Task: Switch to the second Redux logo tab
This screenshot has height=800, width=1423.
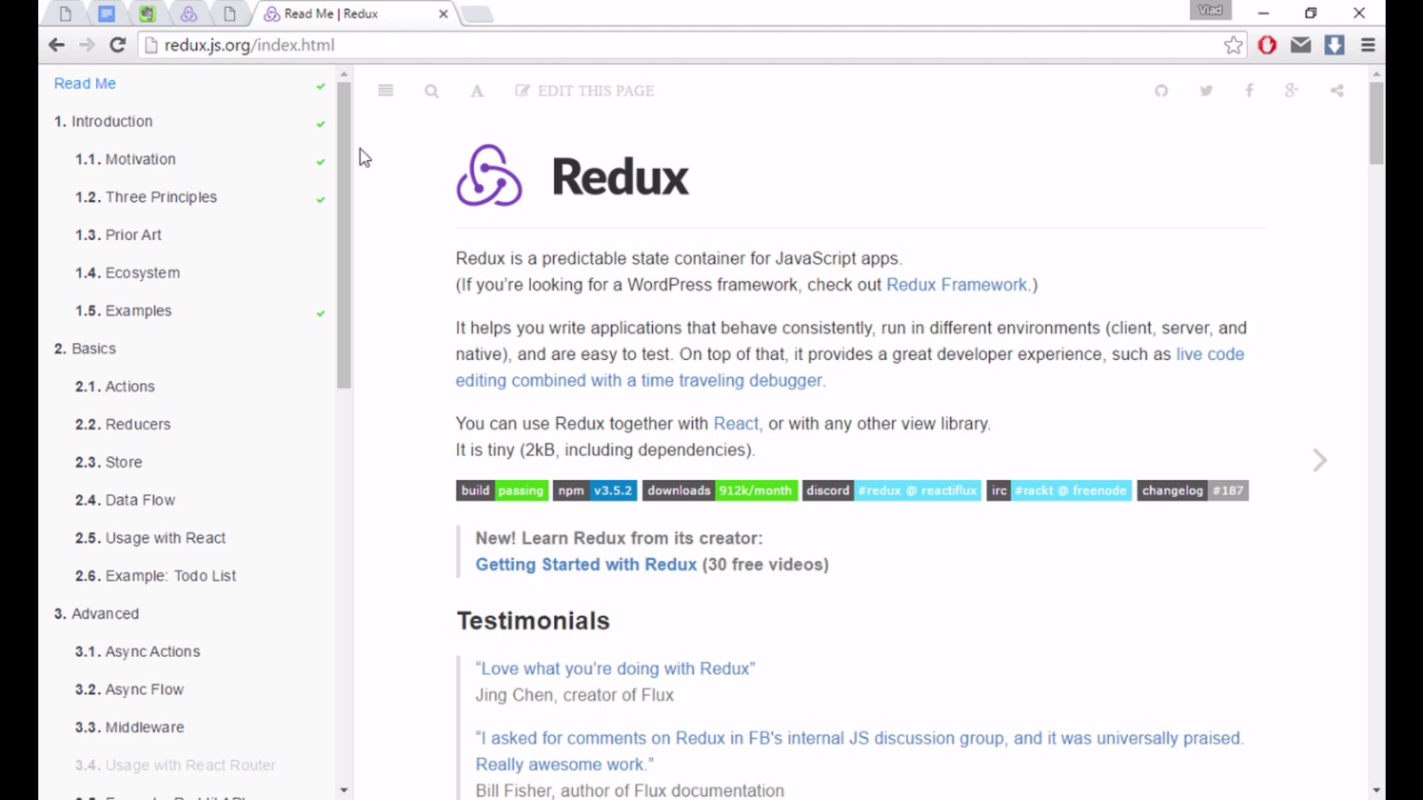Action: coord(189,13)
